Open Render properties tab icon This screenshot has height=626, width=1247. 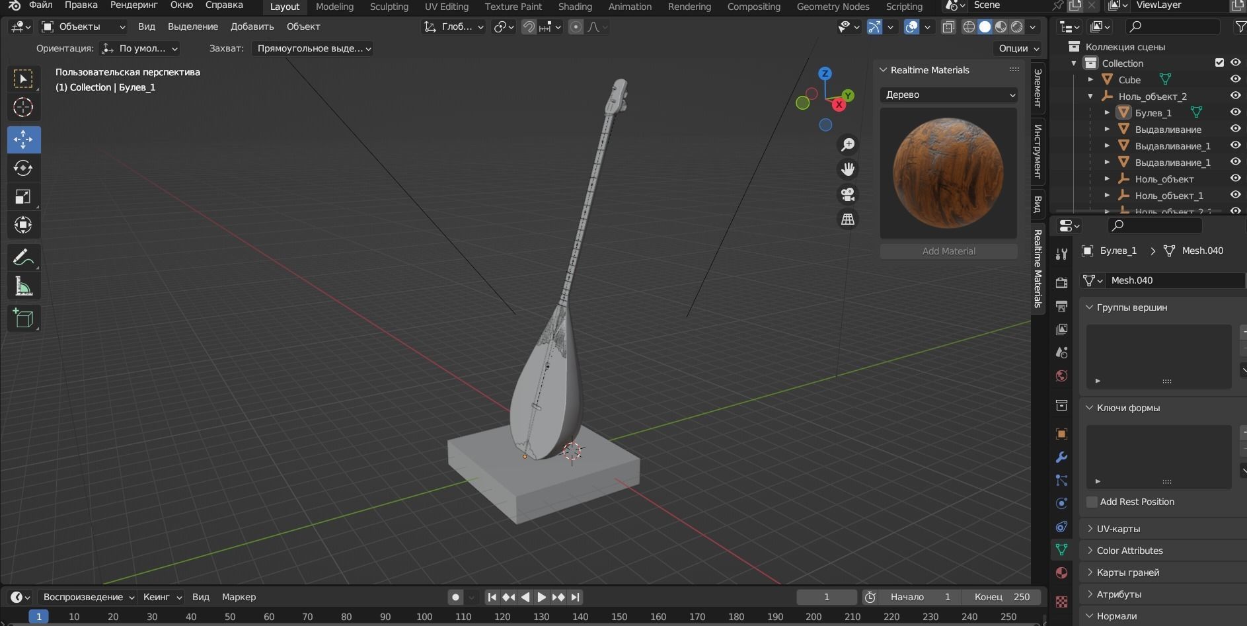point(1061,283)
